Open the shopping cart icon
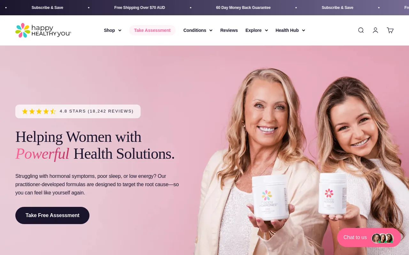409x255 pixels. [390, 30]
